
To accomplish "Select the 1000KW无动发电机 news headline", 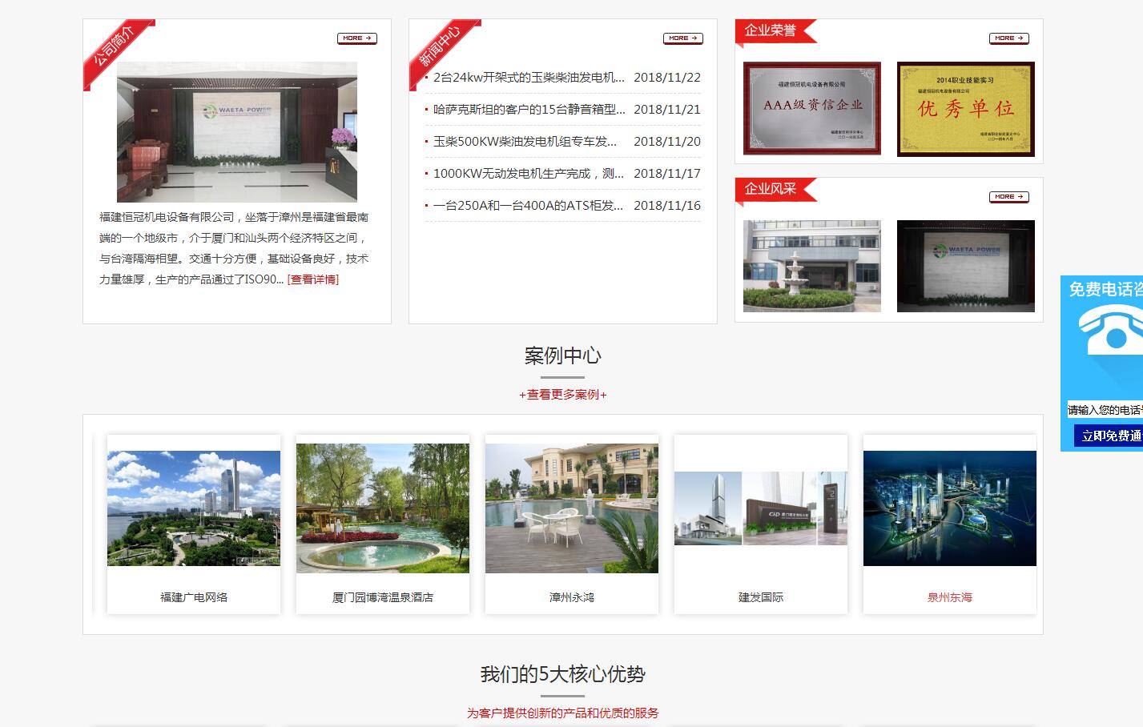I will click(529, 174).
